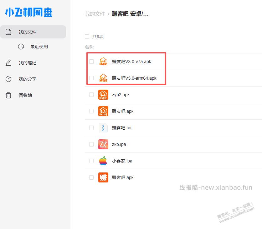The image size is (262, 229).
Task: Open 我的分享 in the sidebar
Action: click(28, 79)
